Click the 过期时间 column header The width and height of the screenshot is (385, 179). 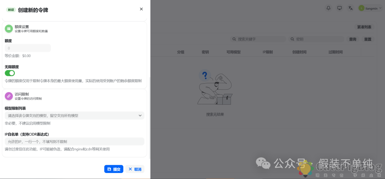pos(336,52)
